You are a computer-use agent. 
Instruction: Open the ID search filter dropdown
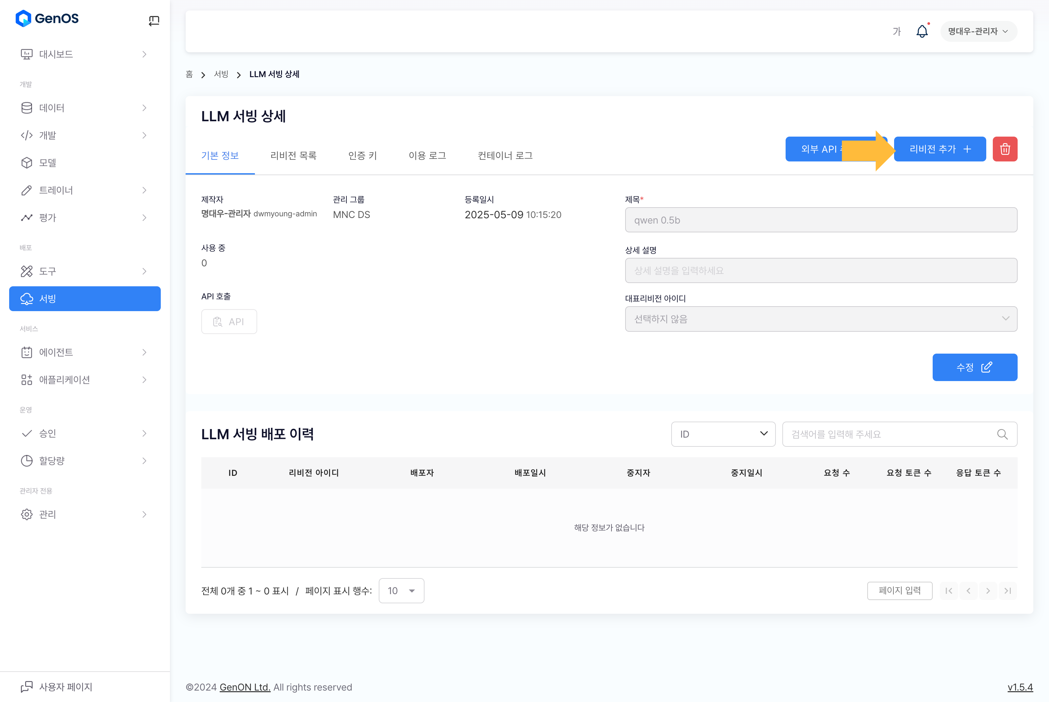[723, 434]
